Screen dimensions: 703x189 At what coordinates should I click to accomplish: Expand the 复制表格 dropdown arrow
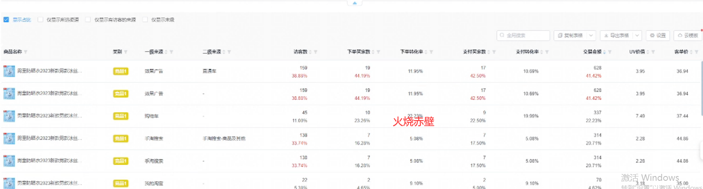pos(591,35)
